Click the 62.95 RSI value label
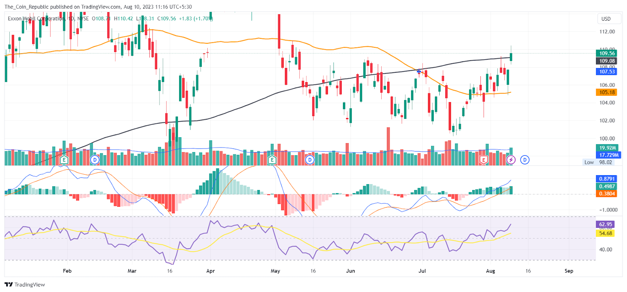Screen dimensions: 627x292 (x=605, y=224)
